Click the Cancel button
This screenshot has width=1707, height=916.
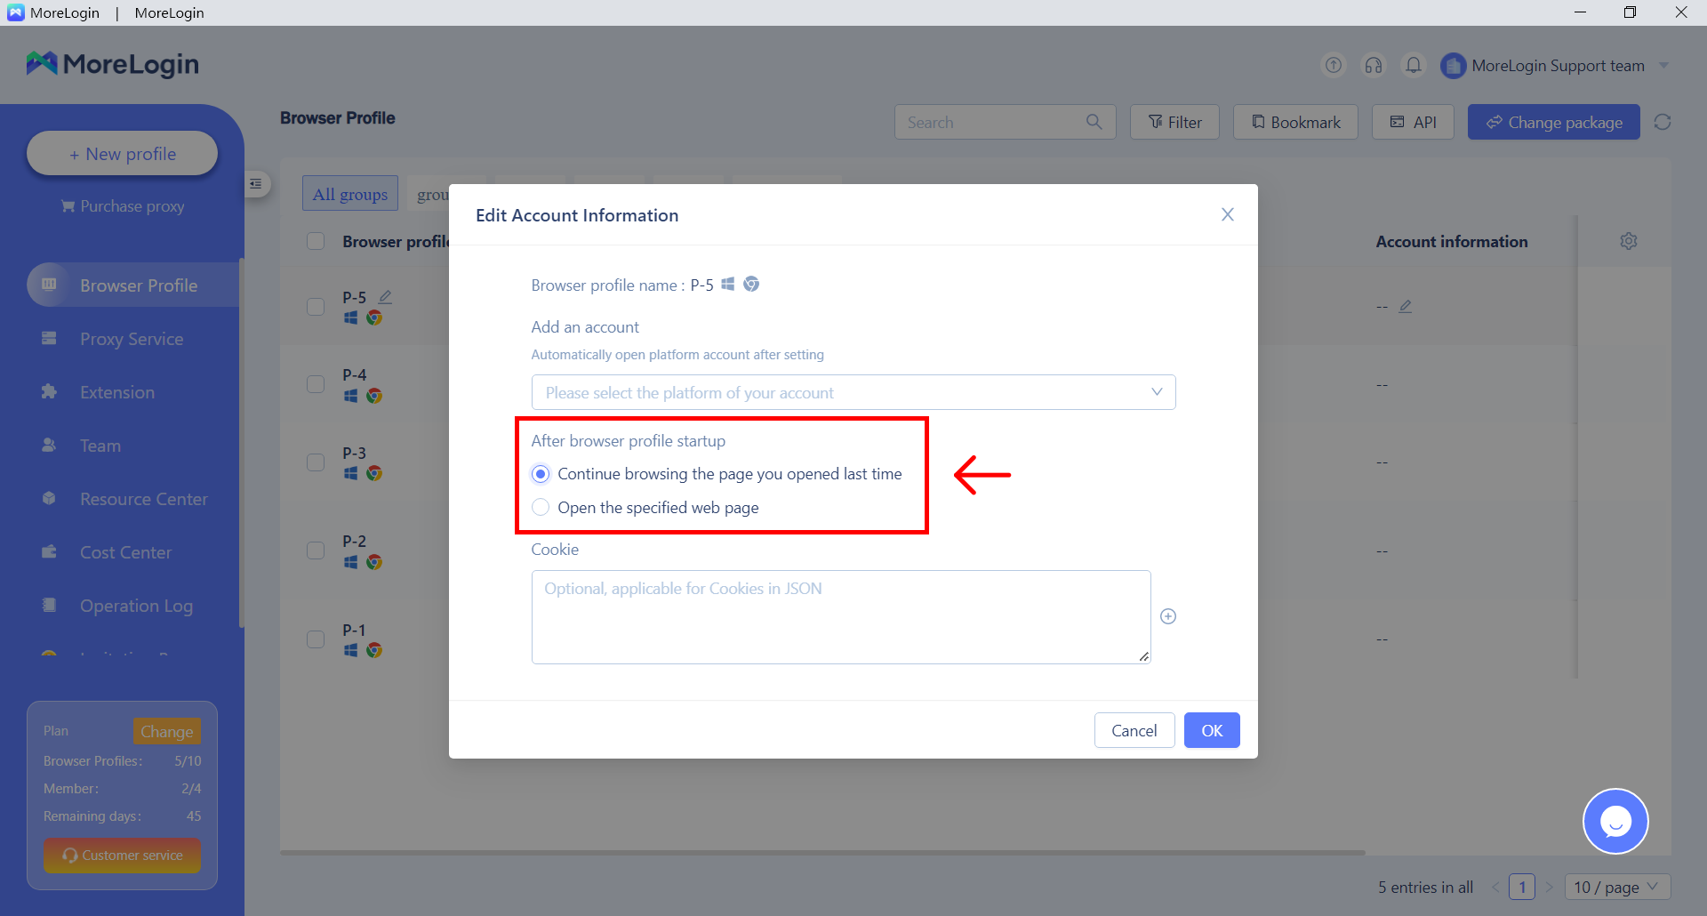click(1134, 730)
